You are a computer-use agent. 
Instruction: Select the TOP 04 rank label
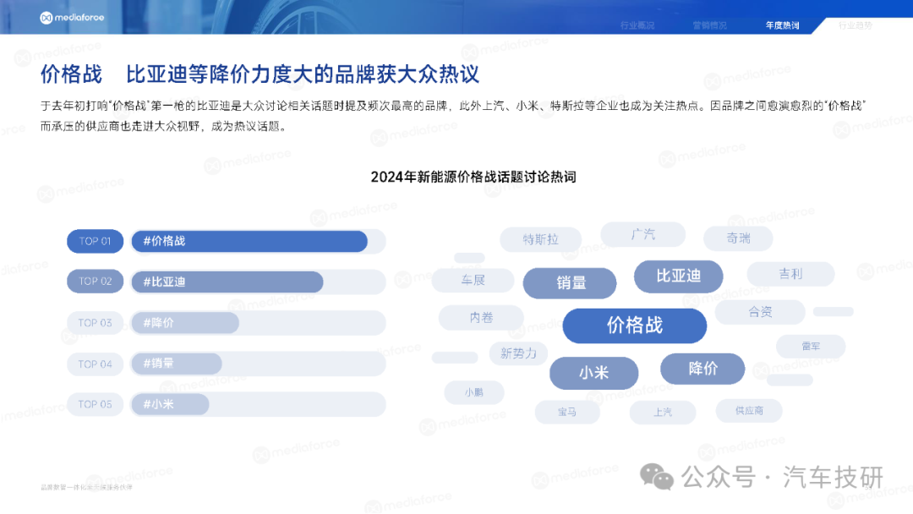click(x=95, y=364)
